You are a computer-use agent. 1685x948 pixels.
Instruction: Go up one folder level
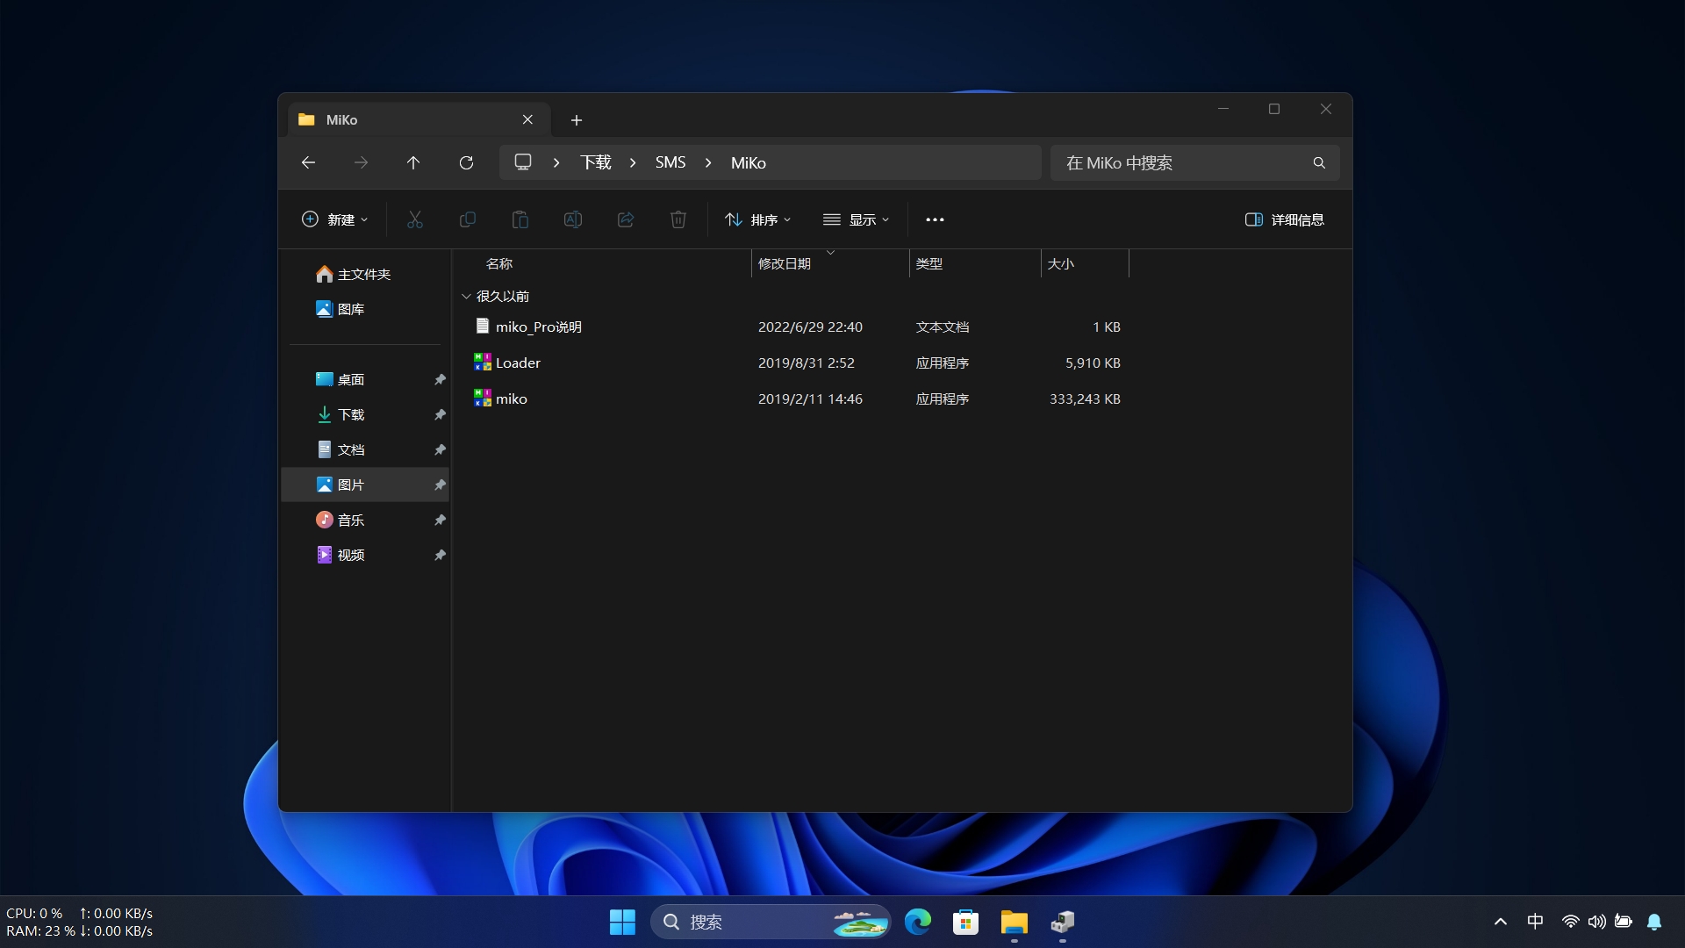[x=413, y=163]
